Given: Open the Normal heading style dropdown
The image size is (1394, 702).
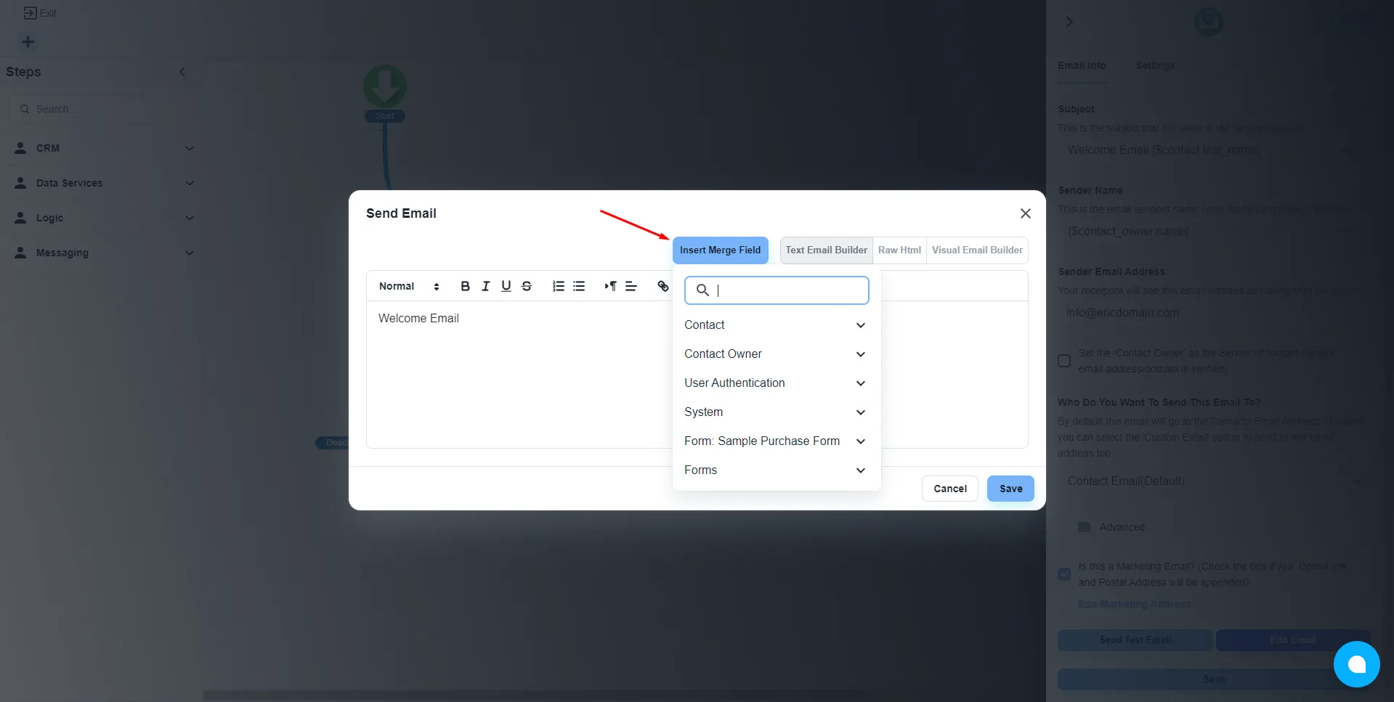Looking at the screenshot, I should [x=409, y=286].
